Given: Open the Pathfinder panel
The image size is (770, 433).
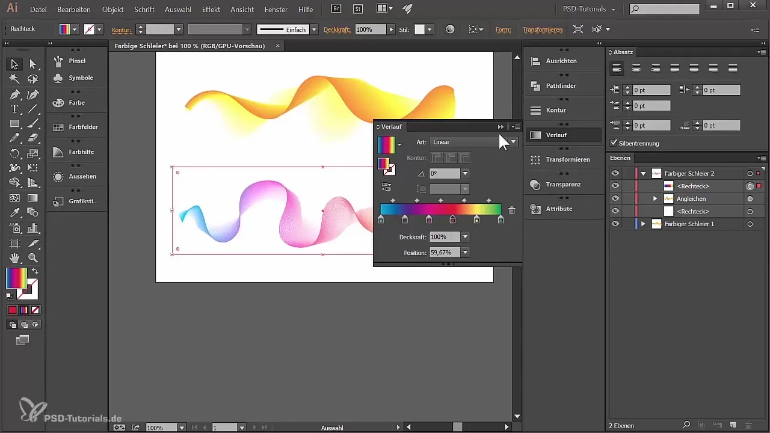Looking at the screenshot, I should 561,86.
